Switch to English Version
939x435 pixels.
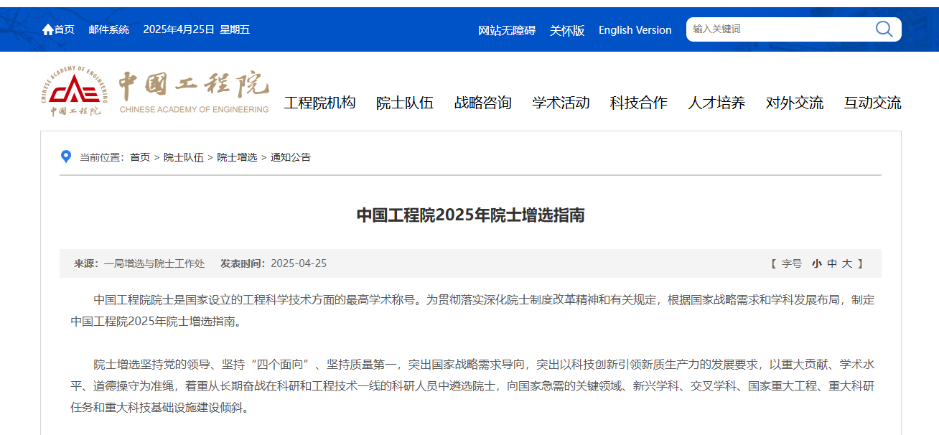coord(635,30)
